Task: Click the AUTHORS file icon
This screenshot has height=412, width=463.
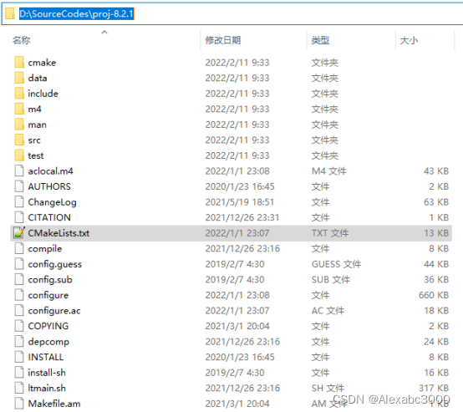Action: pyautogui.click(x=19, y=186)
